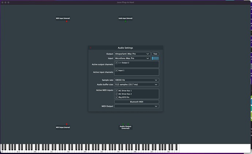The image size is (252, 154).
Task: Click the Active input channels label
Action: [x=103, y=72]
